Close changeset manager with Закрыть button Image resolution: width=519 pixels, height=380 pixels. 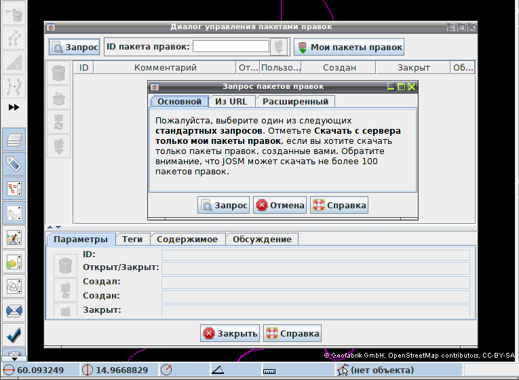(x=230, y=333)
